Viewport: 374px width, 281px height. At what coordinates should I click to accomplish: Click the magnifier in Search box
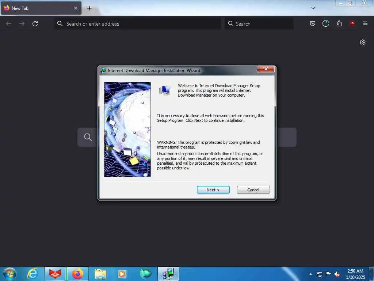231,23
